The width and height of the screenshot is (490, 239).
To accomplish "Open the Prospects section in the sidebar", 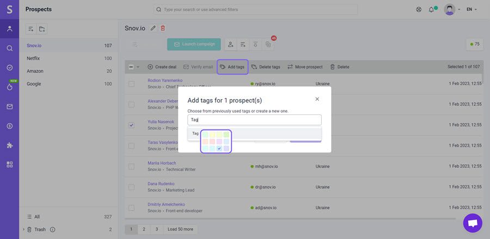I will [x=10, y=29].
